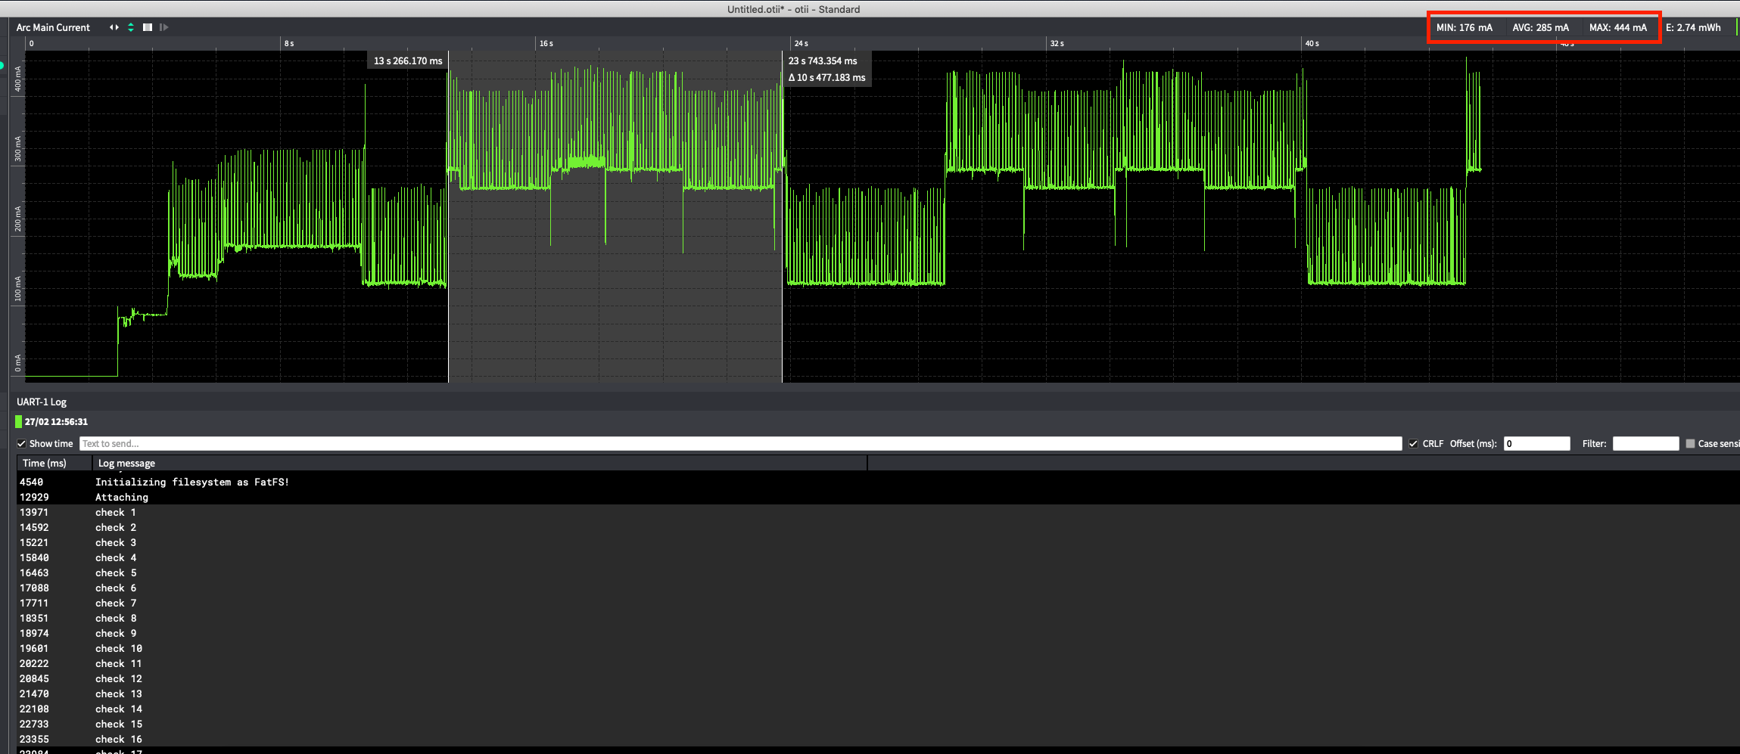Click the E: 2.74 mWh energy readout
Image resolution: width=1740 pixels, height=754 pixels.
(1693, 27)
